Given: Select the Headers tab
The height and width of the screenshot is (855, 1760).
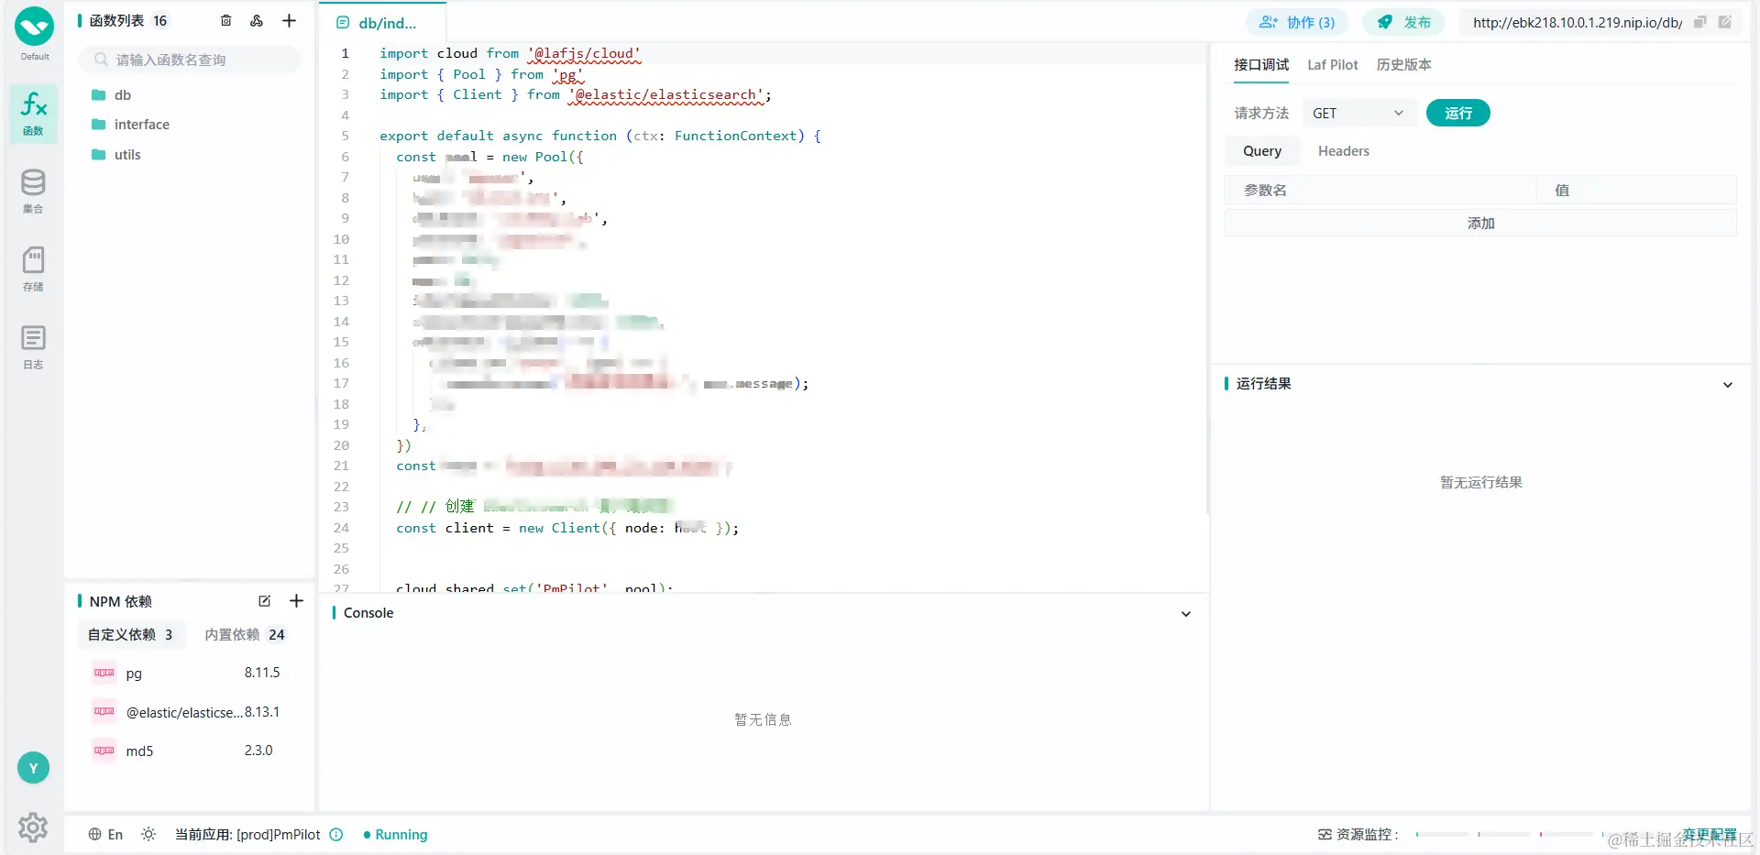Looking at the screenshot, I should (1344, 151).
